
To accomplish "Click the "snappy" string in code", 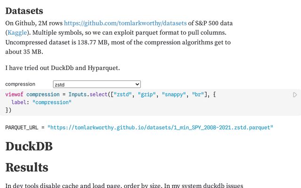I will 174,94.
